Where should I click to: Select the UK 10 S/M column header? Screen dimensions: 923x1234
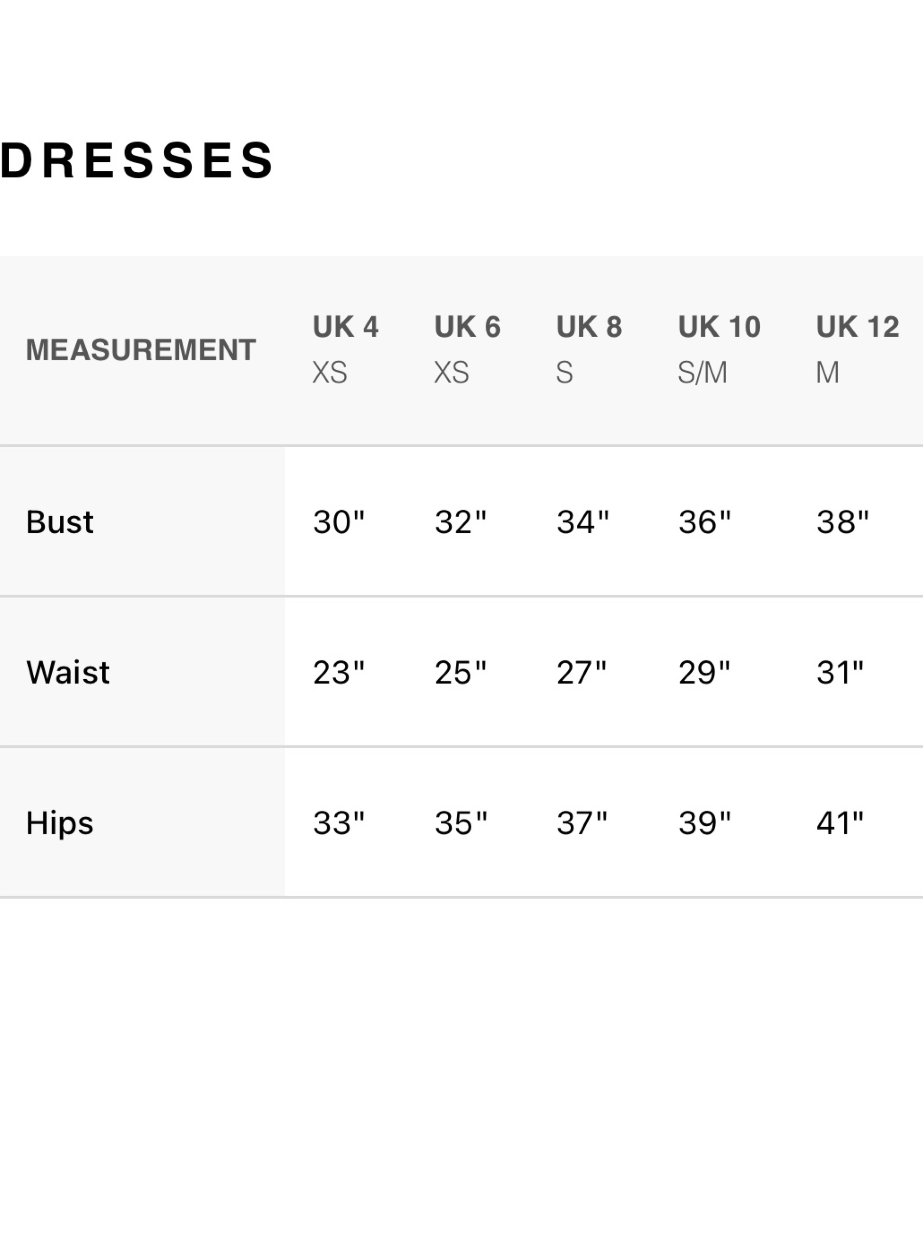coord(719,349)
